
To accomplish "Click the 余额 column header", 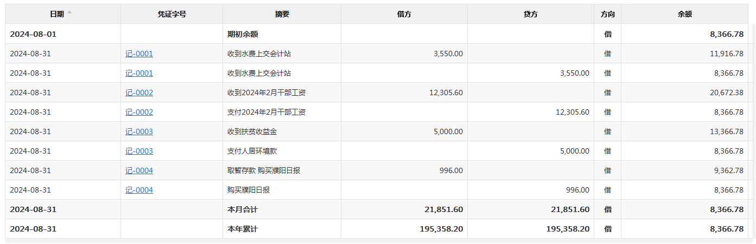I will (685, 14).
